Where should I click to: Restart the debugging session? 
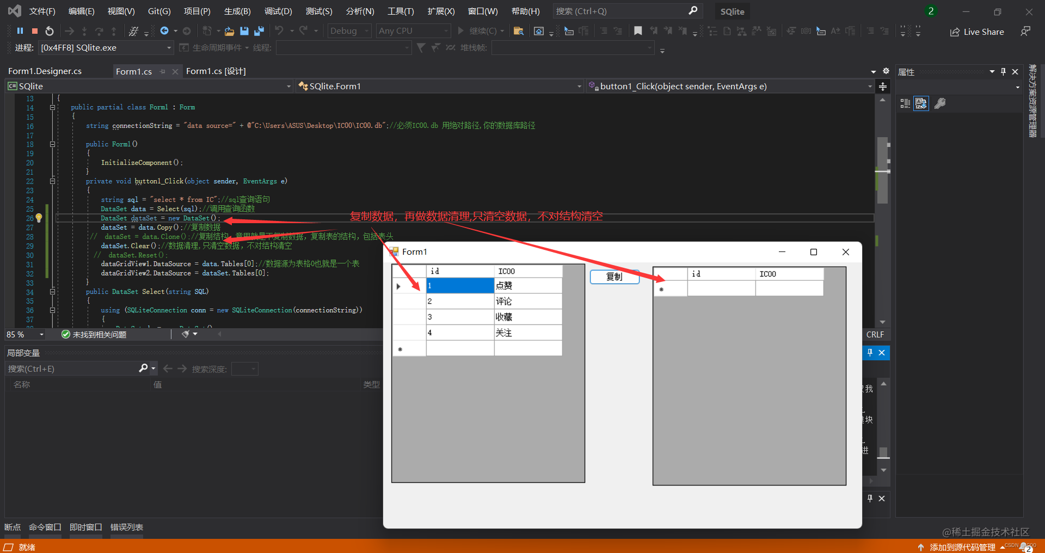(x=50, y=30)
